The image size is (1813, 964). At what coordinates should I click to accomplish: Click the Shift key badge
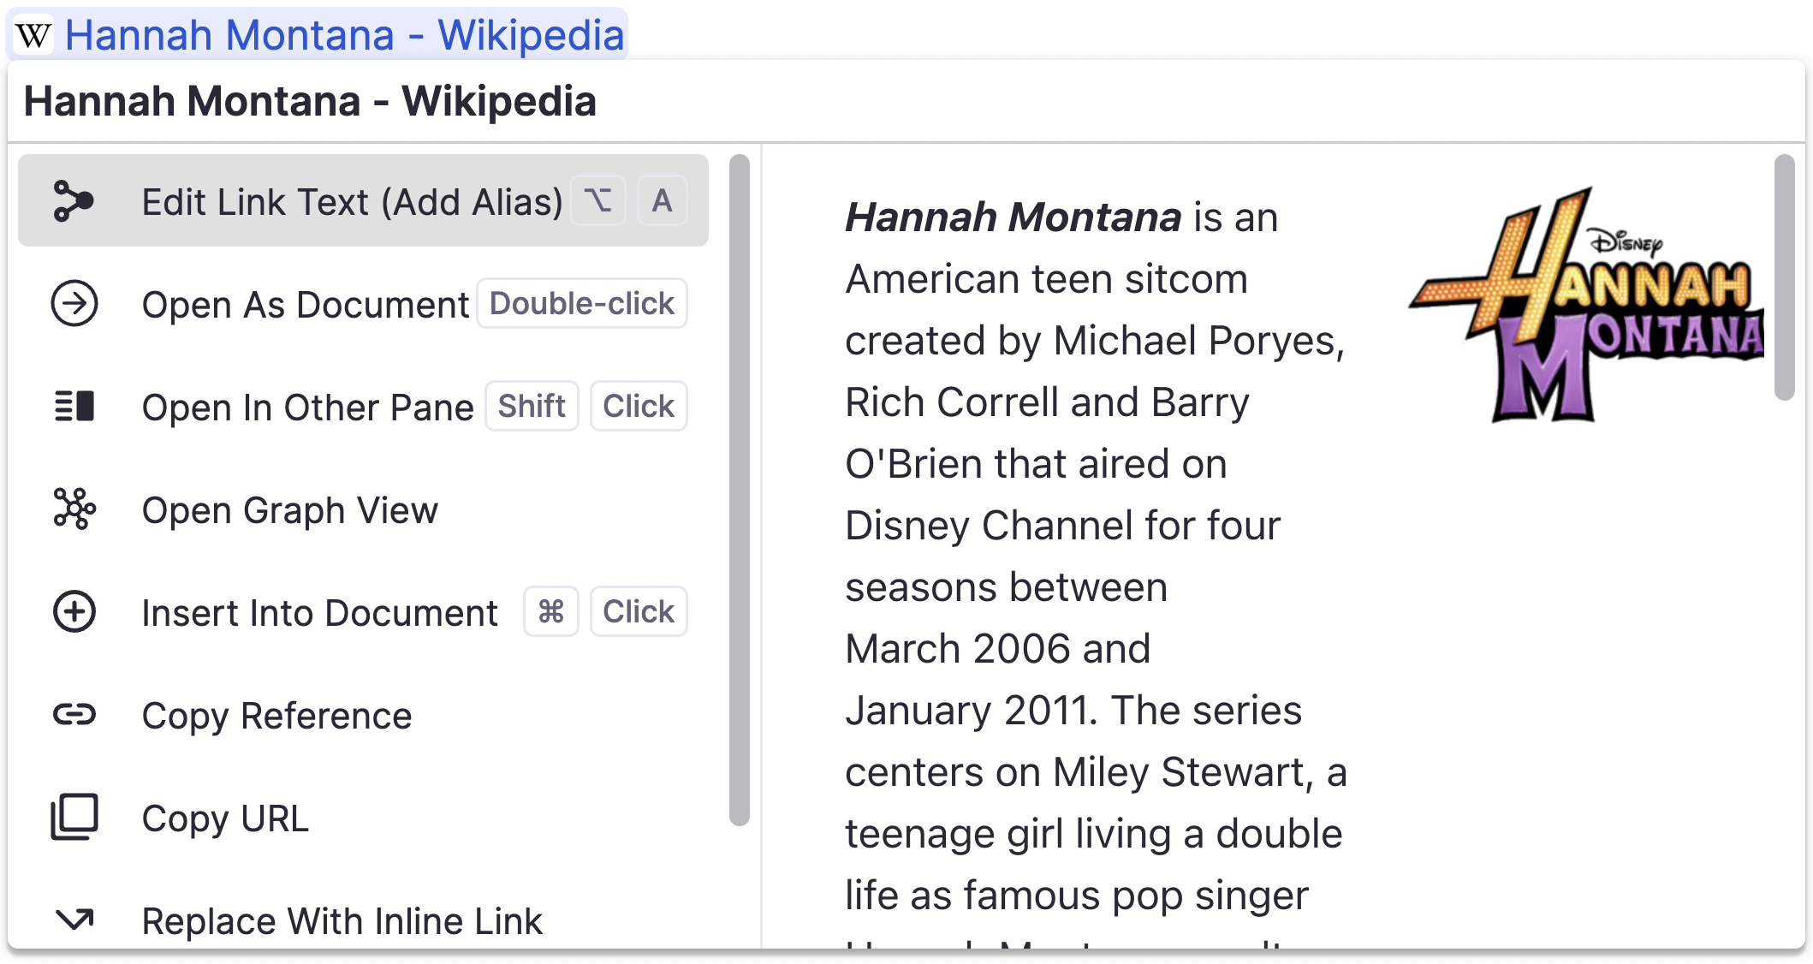532,406
